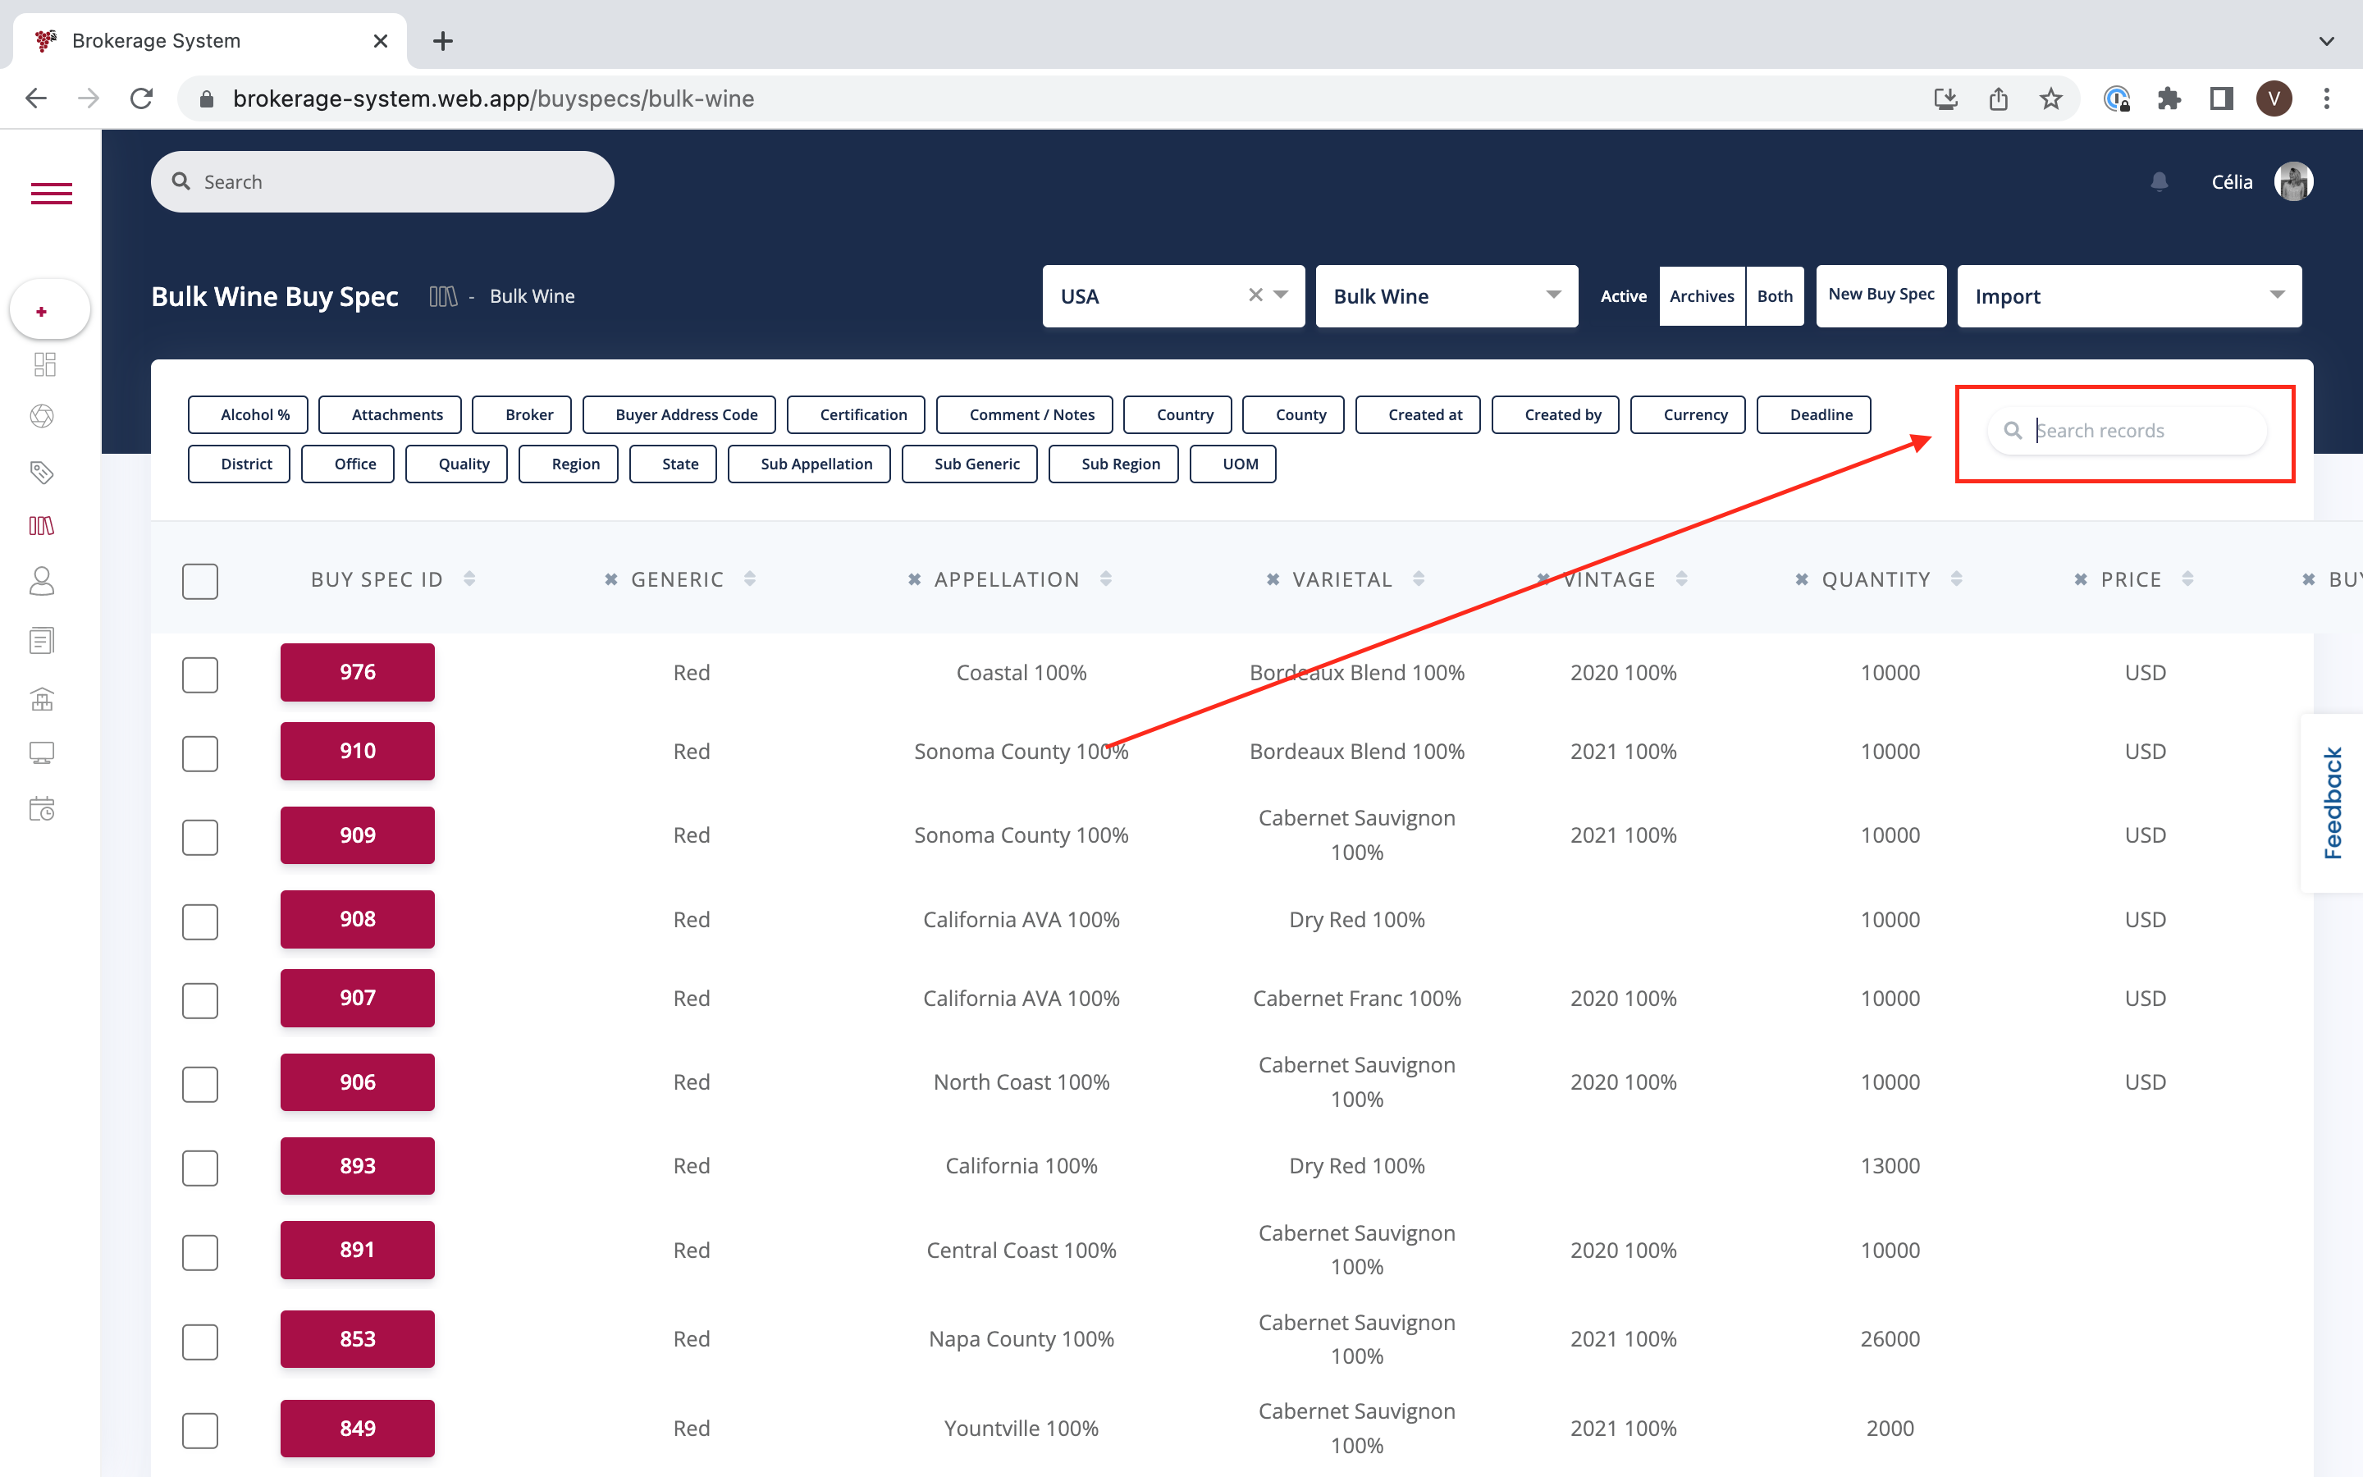Sort by the Quantity column arrows
This screenshot has width=2363, height=1477.
(x=1957, y=579)
